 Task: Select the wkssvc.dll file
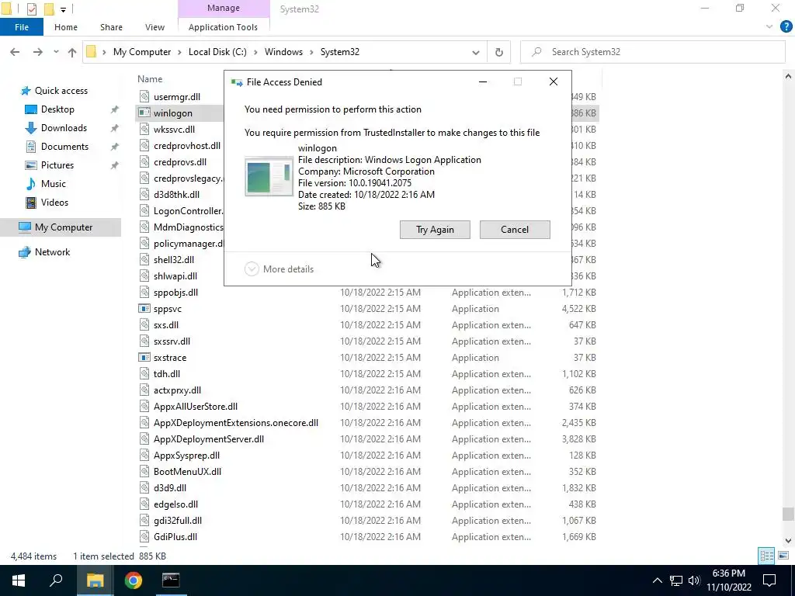pos(174,130)
